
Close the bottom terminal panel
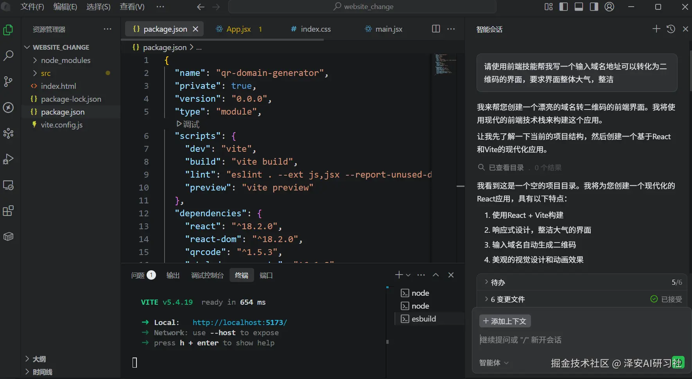click(x=451, y=275)
